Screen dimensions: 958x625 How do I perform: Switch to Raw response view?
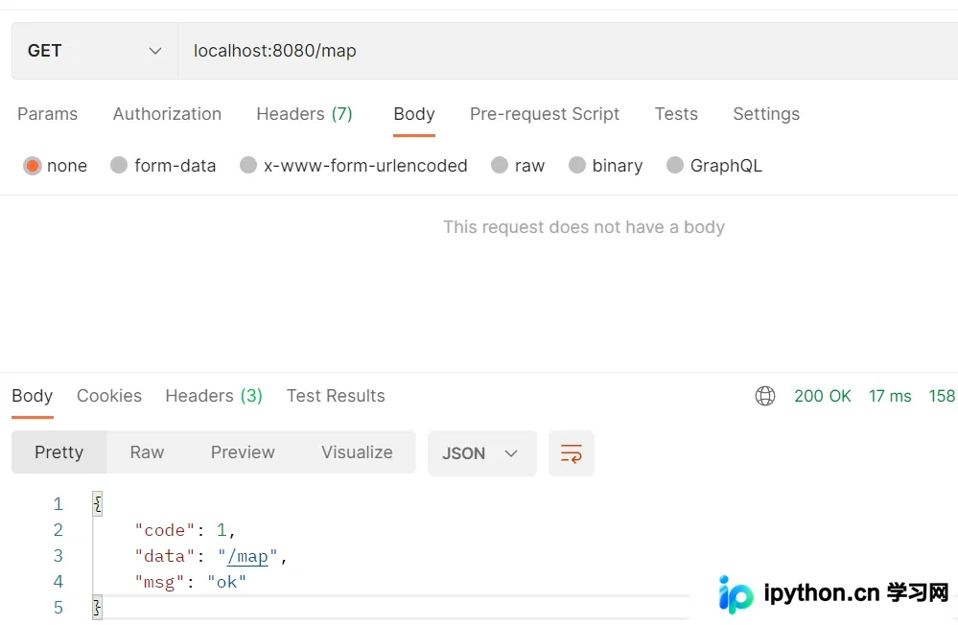pyautogui.click(x=148, y=452)
